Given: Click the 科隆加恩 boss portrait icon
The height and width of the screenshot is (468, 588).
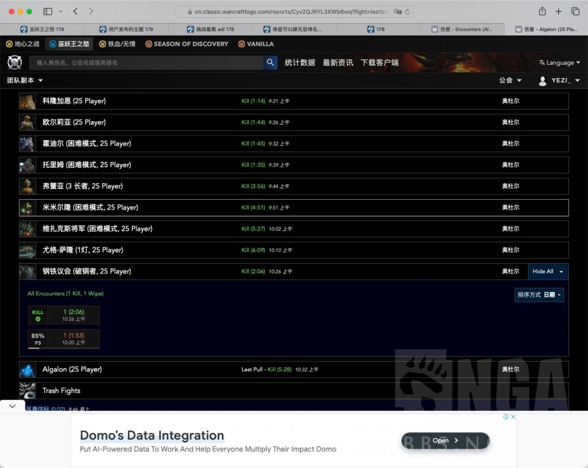Looking at the screenshot, I should tap(28, 101).
